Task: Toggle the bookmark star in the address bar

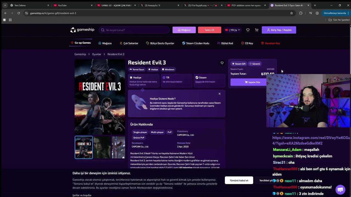Action: point(291,13)
